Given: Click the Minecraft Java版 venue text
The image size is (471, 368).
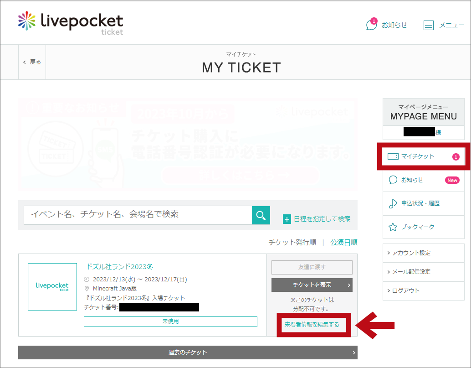Looking at the screenshot, I should pyautogui.click(x=115, y=289).
